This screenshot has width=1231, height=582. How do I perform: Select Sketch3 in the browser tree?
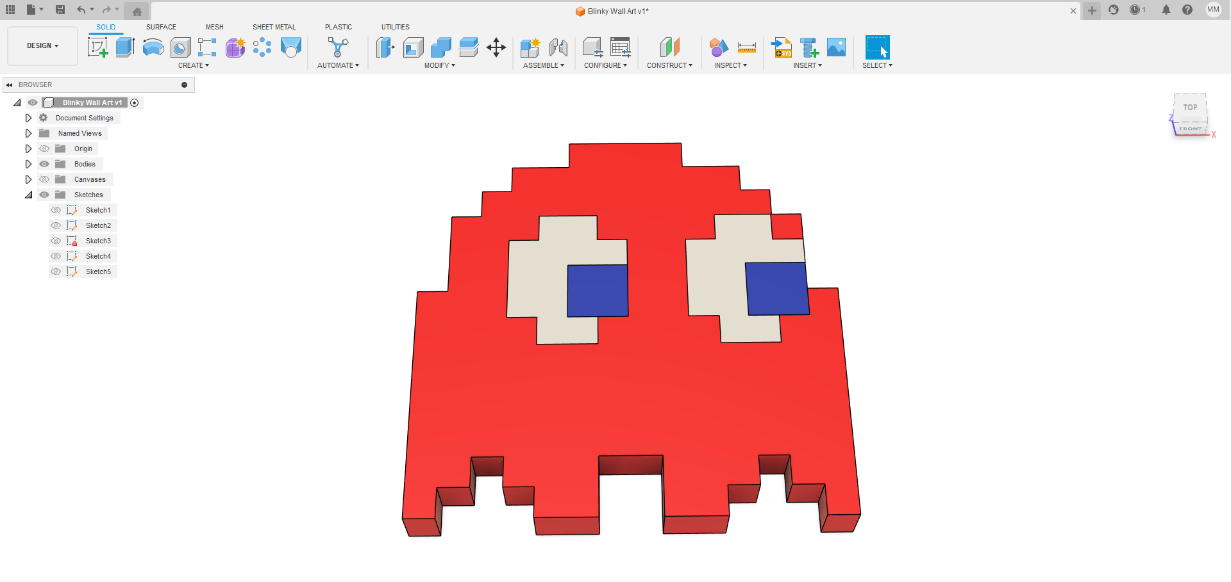coord(98,241)
